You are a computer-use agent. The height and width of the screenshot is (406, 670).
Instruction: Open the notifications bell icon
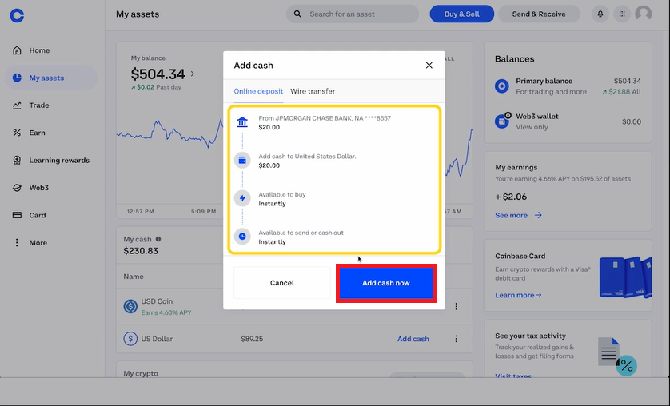coord(600,14)
